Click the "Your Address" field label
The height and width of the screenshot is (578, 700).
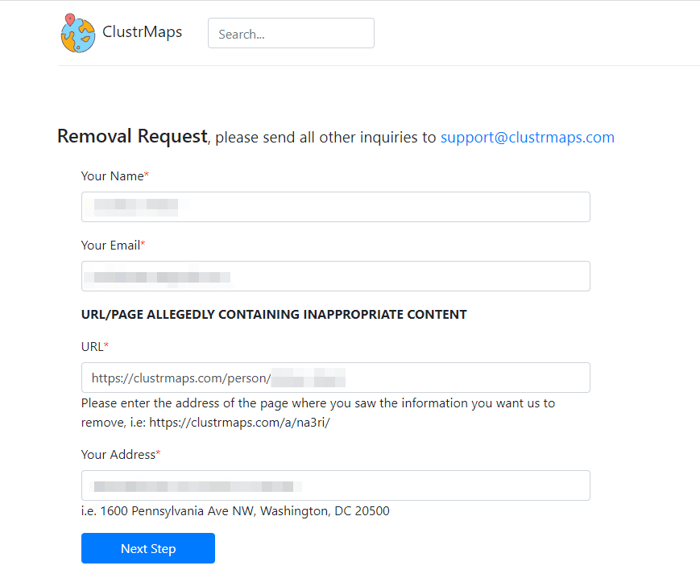[118, 455]
